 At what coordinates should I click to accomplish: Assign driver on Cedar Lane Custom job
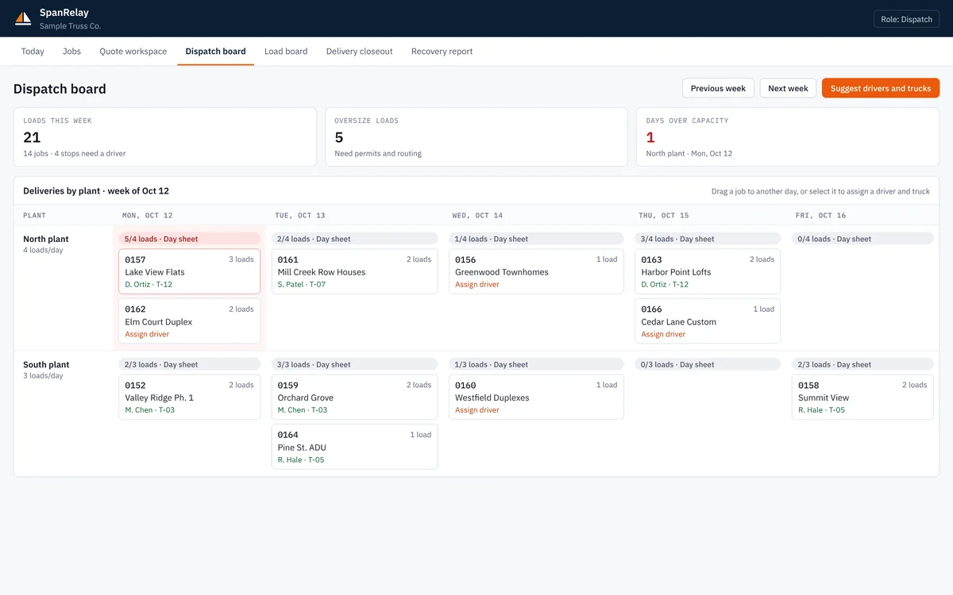coord(663,334)
